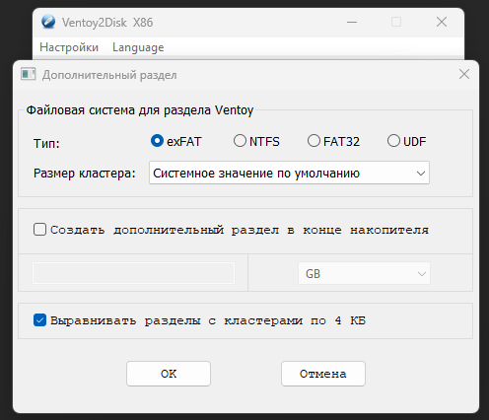489x420 pixels.
Task: Open the cluster size dropdown
Action: click(289, 173)
